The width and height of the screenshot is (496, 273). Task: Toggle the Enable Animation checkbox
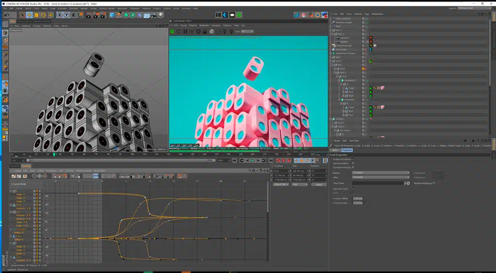(353, 159)
